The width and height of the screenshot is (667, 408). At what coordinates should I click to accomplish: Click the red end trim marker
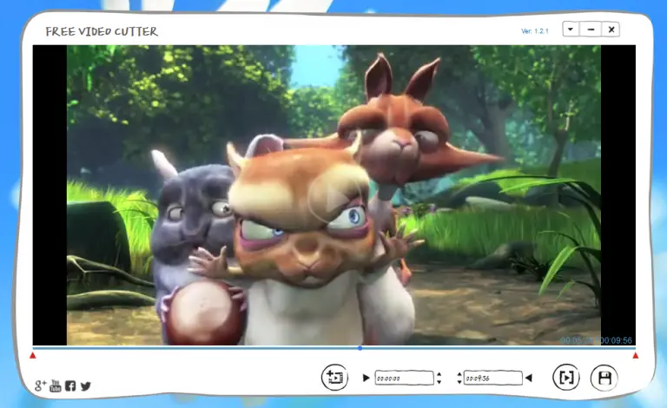coord(636,355)
